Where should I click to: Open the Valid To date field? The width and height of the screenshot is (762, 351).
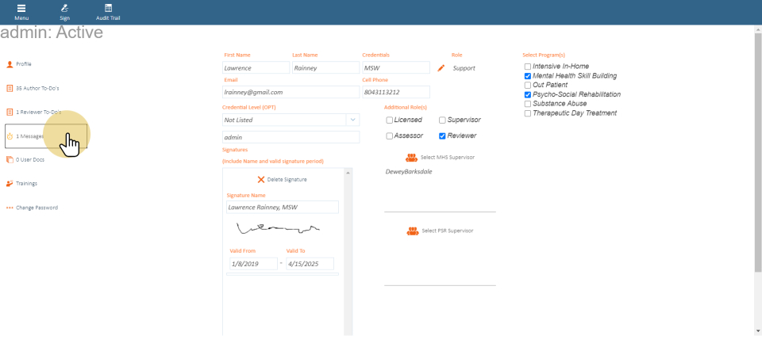pyautogui.click(x=309, y=264)
